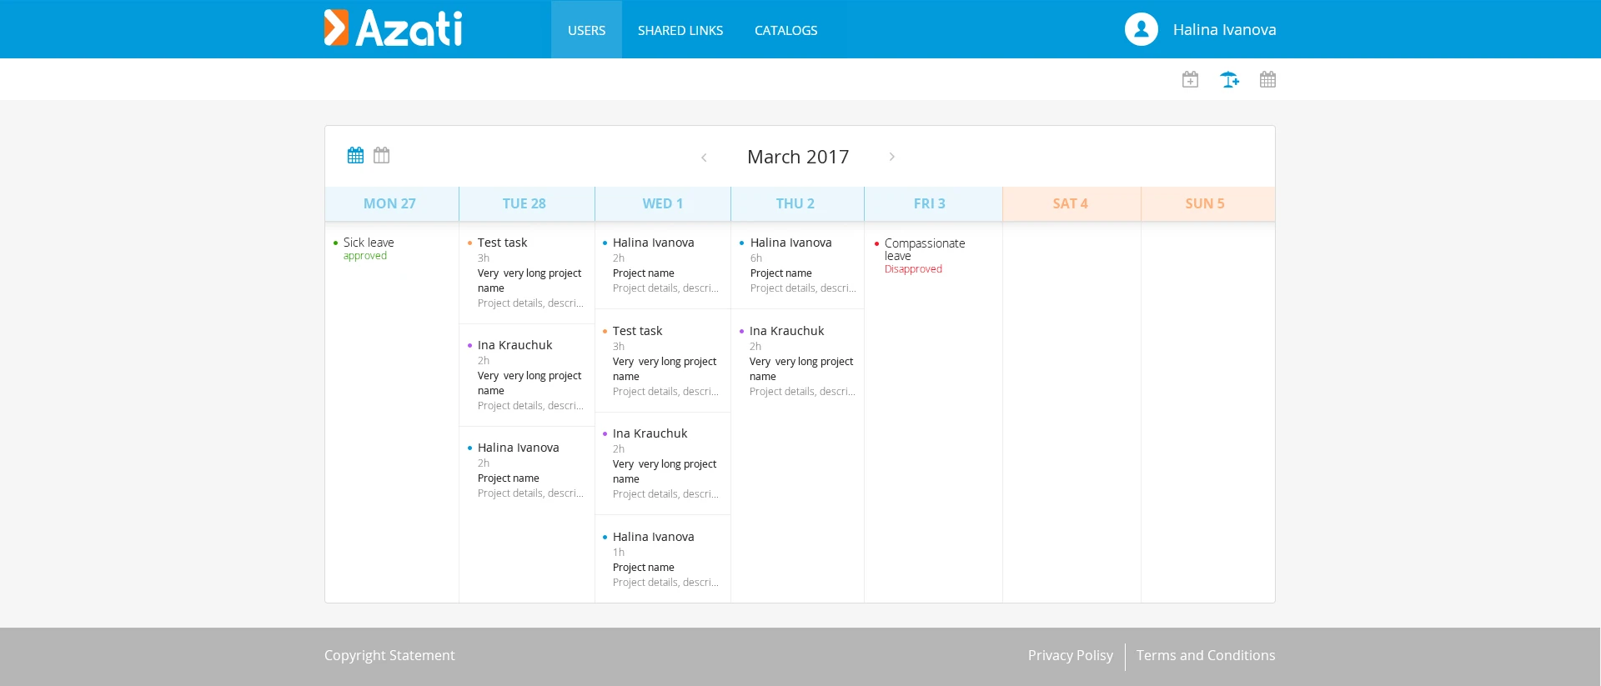
Task: Click the add calendar event icon
Action: point(1190,79)
